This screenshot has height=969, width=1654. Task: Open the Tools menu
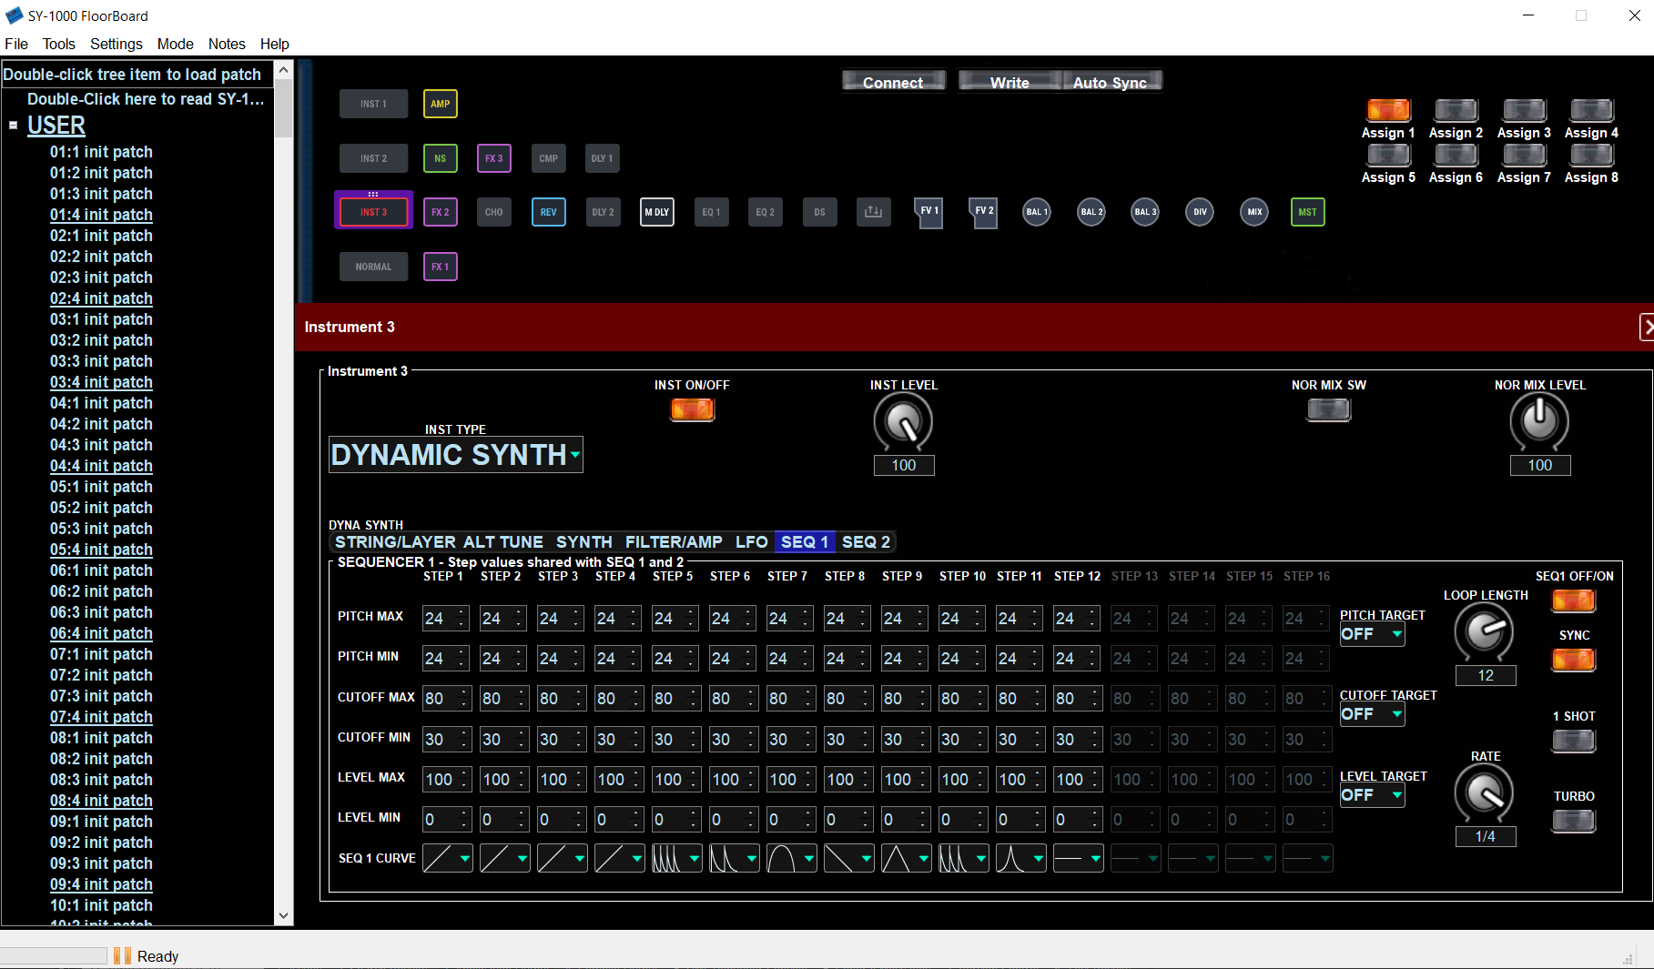(x=58, y=44)
